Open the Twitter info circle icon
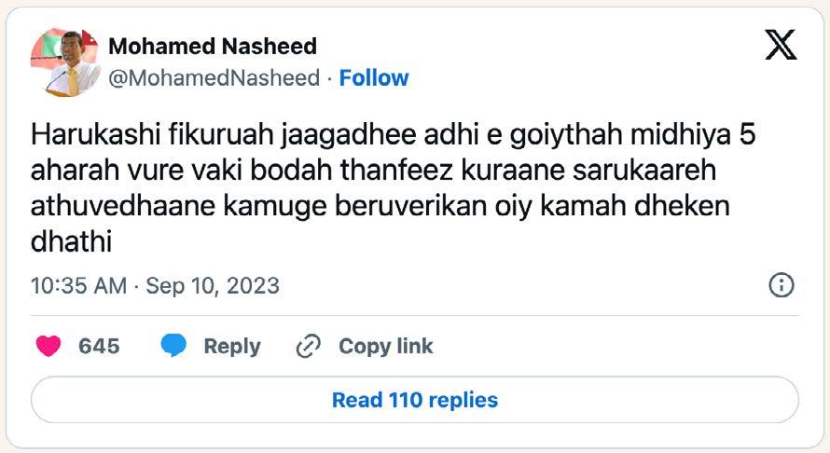Viewport: 830px width, 453px height. (x=780, y=285)
